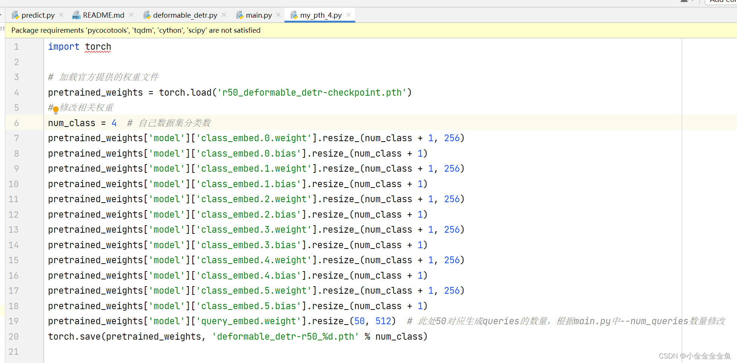Open the README.md tab
Viewport: 737px width, 363px height.
(103, 15)
